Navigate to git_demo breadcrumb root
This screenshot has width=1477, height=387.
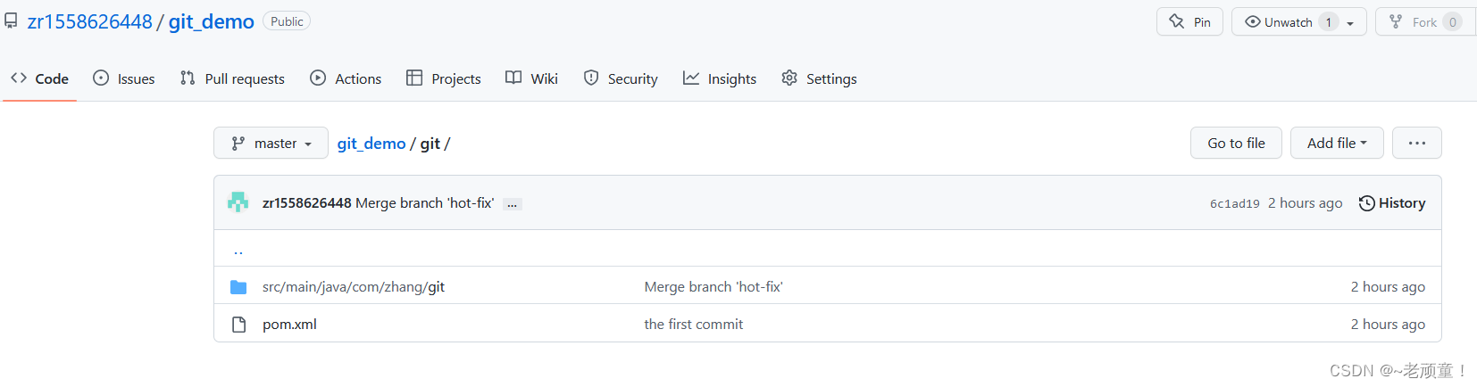[371, 144]
